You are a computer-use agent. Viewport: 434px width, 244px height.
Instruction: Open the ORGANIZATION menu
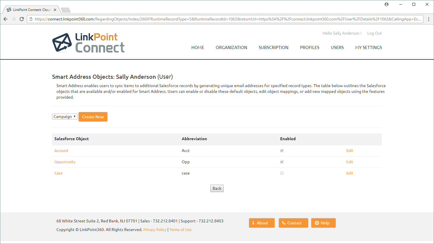pyautogui.click(x=231, y=48)
